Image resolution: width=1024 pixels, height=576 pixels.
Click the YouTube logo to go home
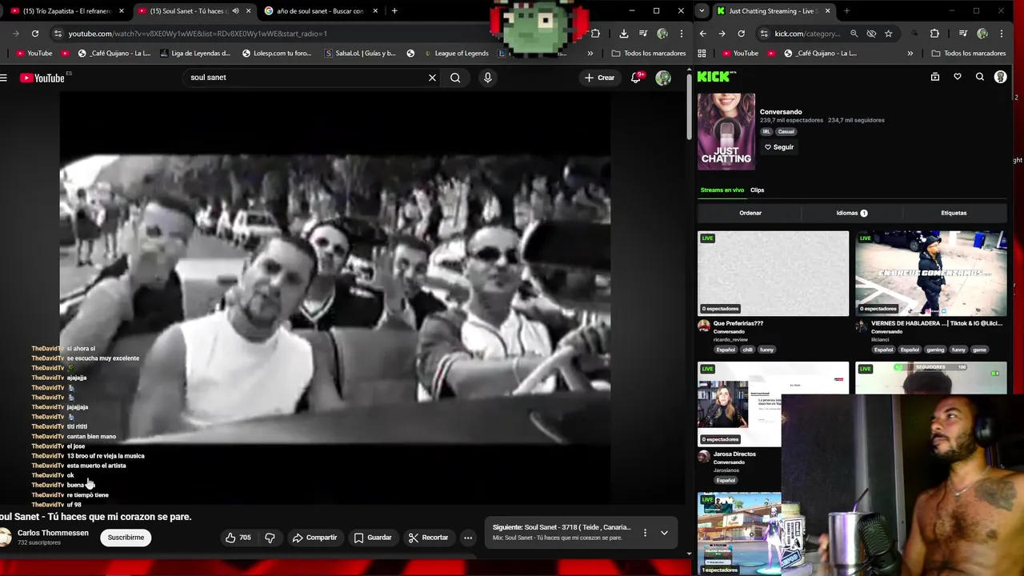tap(42, 78)
